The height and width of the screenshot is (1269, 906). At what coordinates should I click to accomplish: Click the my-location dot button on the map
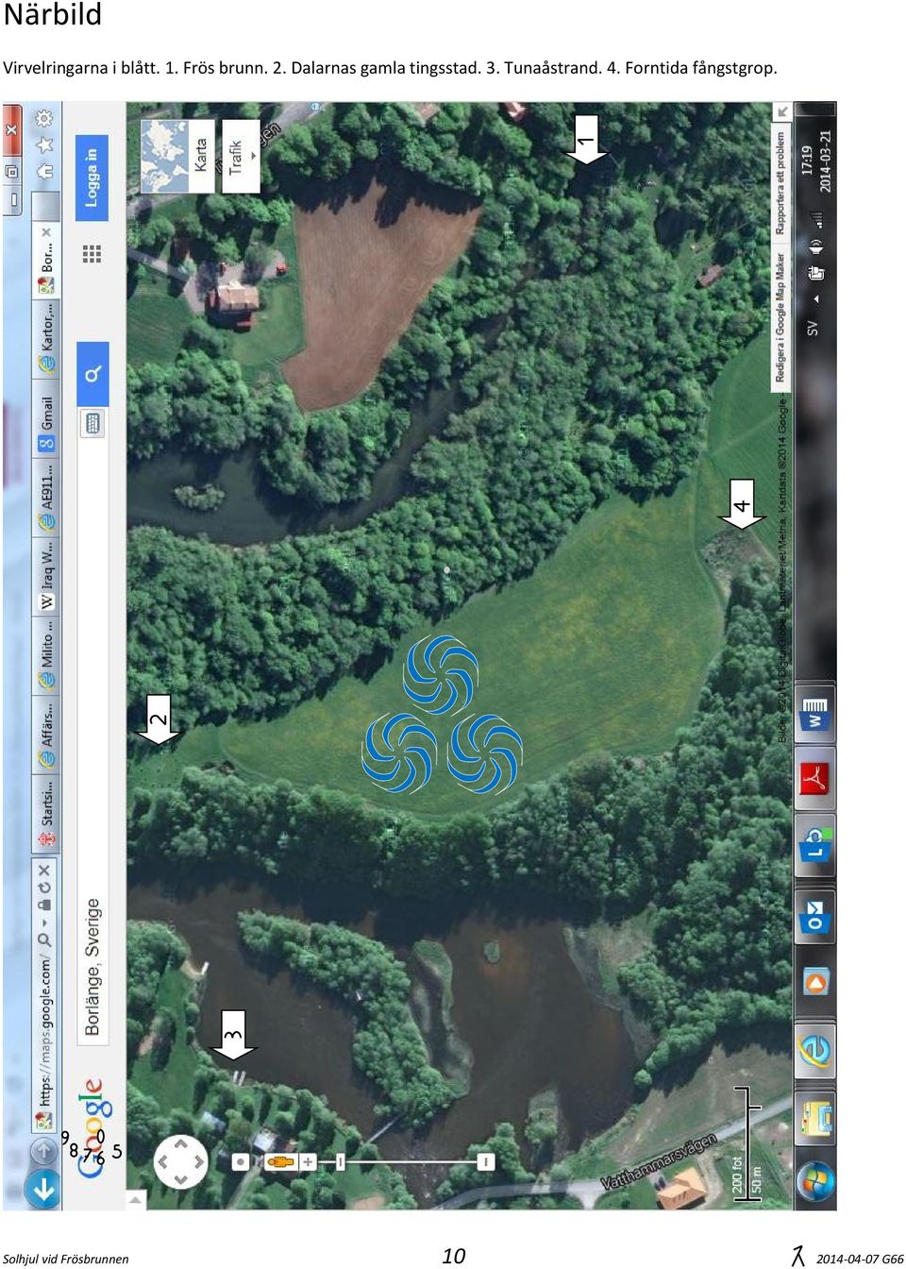[x=241, y=1161]
